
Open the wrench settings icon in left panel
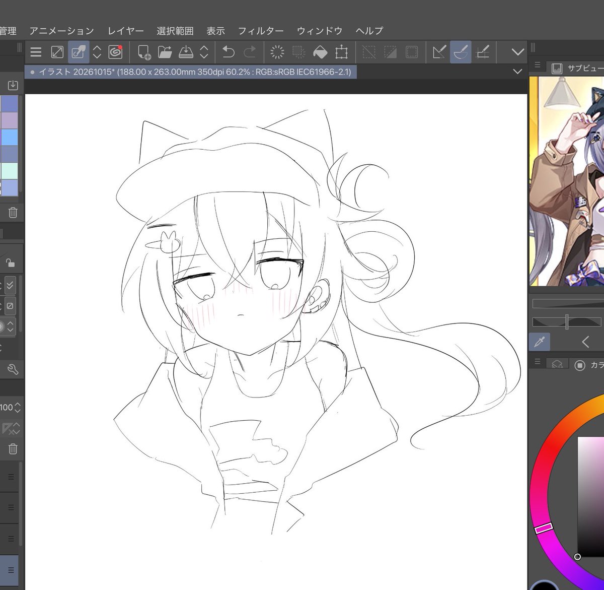(13, 369)
